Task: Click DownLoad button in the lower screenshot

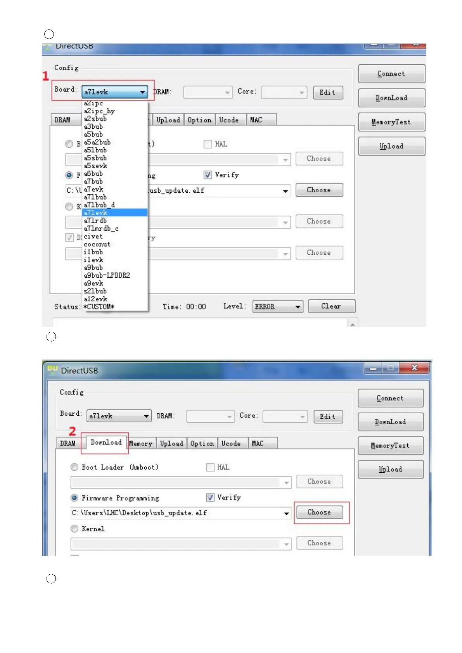Action: 391,422
